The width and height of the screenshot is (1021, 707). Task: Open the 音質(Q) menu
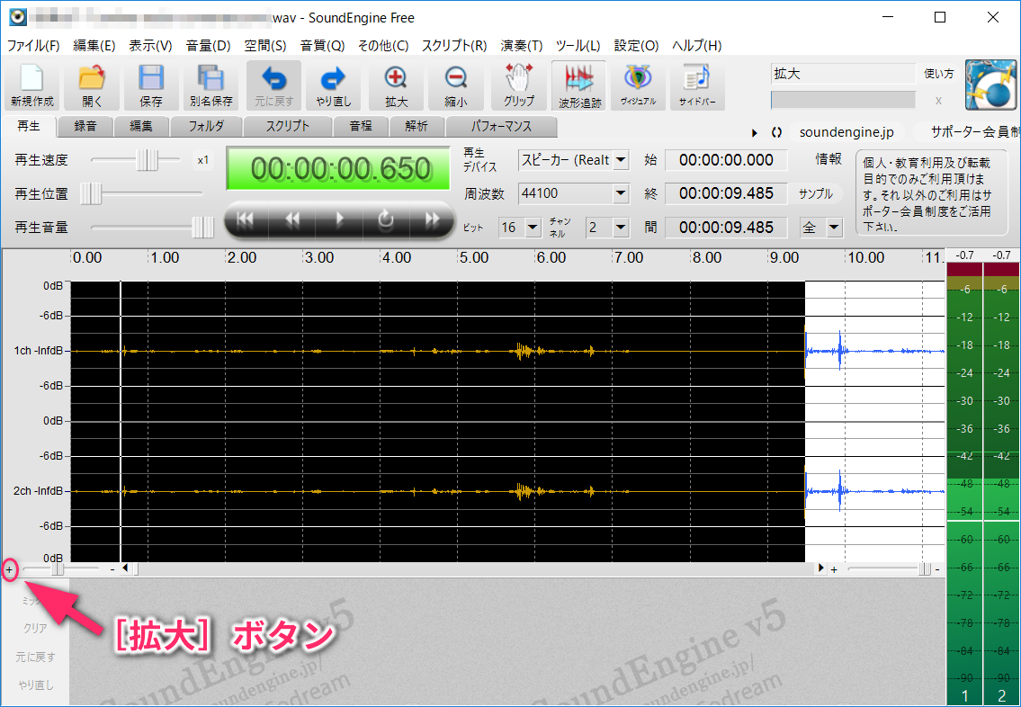[322, 46]
